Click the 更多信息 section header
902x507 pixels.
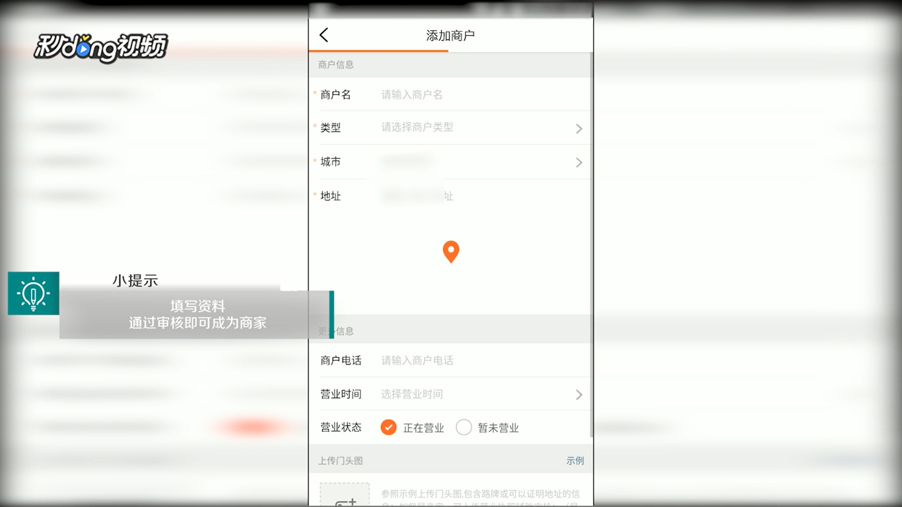point(337,331)
